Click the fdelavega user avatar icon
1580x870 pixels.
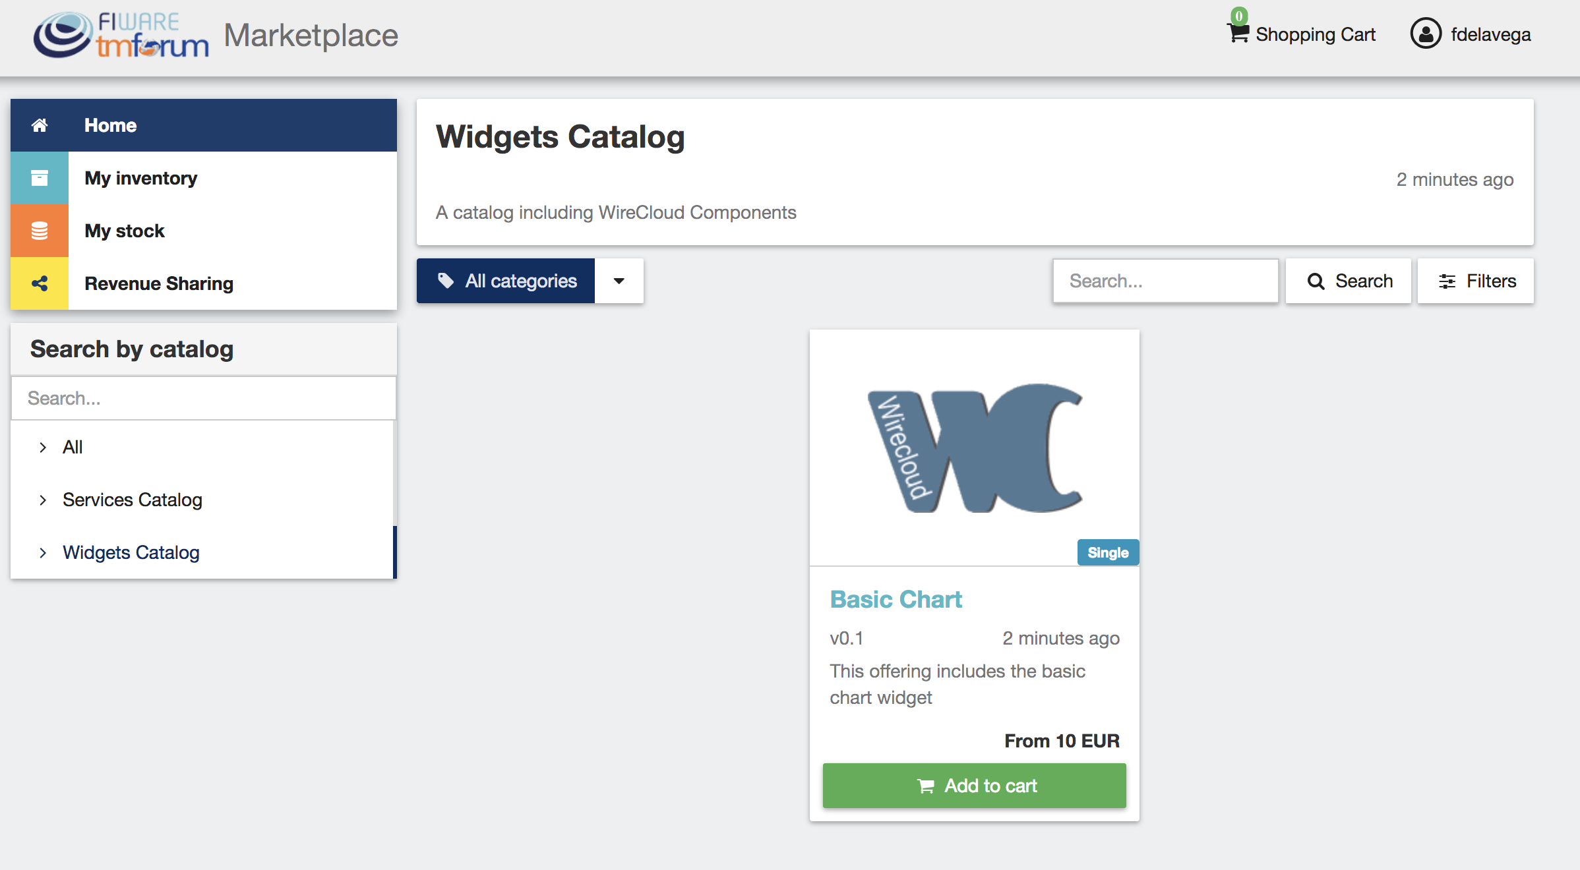click(1426, 34)
